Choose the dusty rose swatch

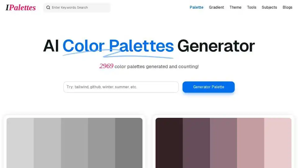coord(251,143)
